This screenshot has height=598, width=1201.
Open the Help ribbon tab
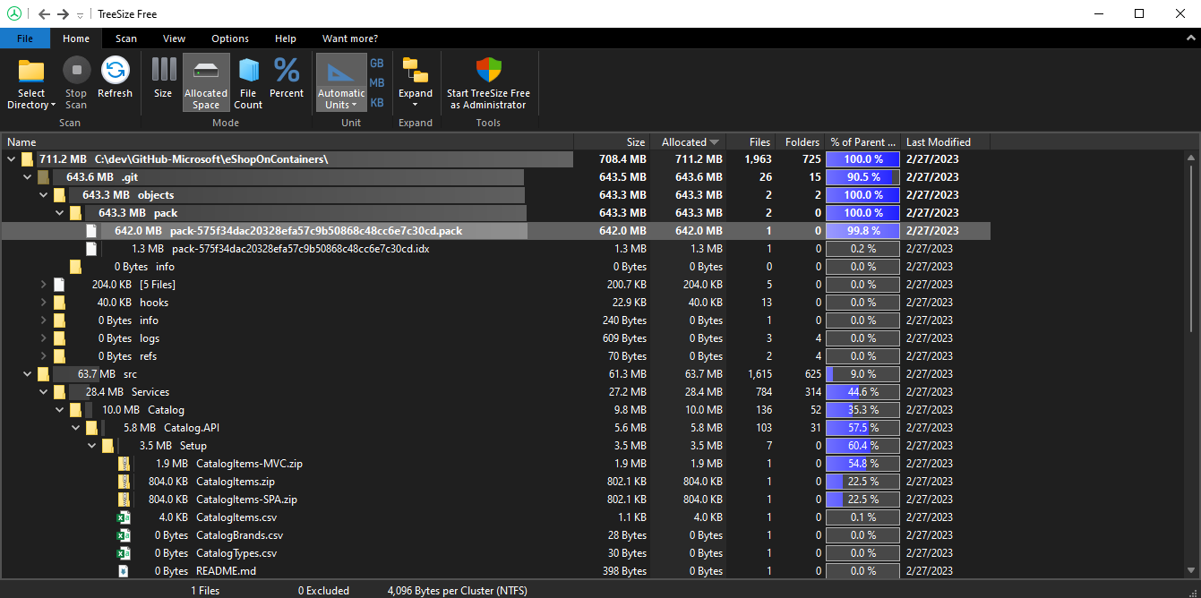click(x=286, y=38)
